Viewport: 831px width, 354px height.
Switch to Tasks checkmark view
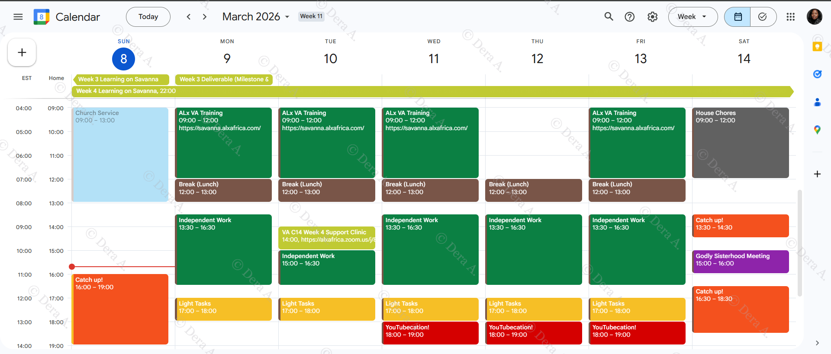click(763, 17)
